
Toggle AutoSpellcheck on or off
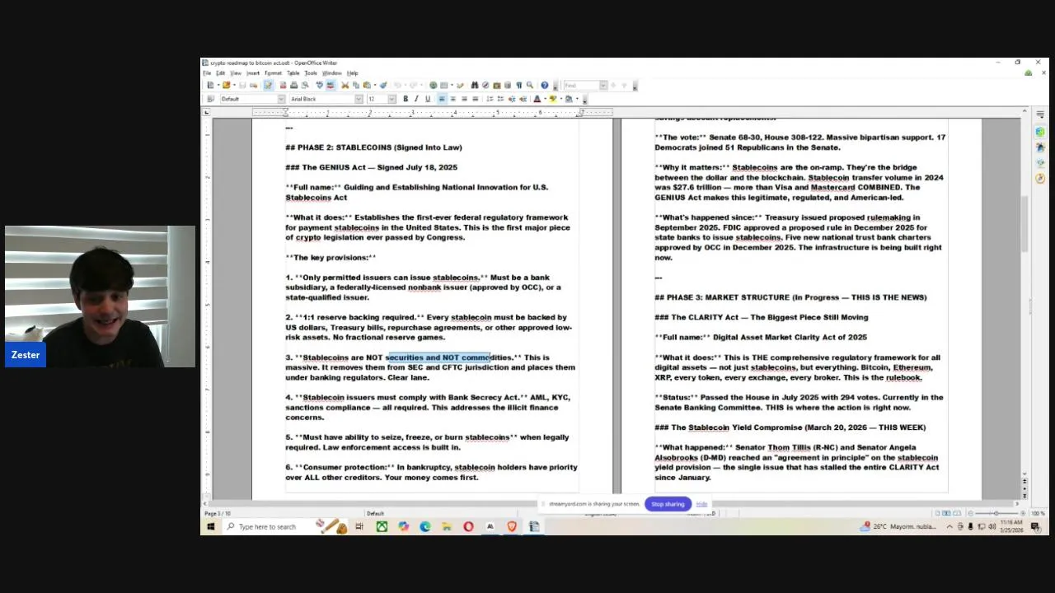coord(331,85)
